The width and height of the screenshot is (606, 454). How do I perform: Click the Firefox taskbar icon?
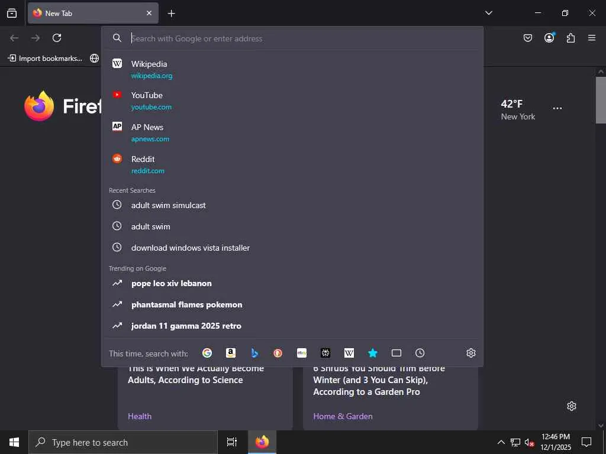(x=262, y=442)
